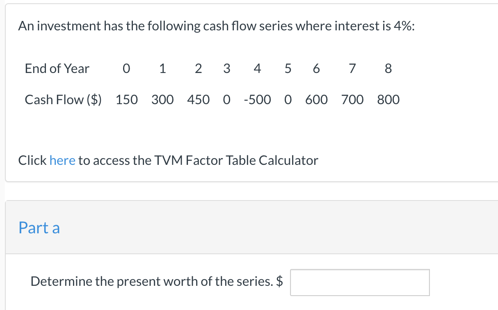This screenshot has width=498, height=310.
Task: Open the TVM Factor Table Calculator link
Action: tap(62, 160)
